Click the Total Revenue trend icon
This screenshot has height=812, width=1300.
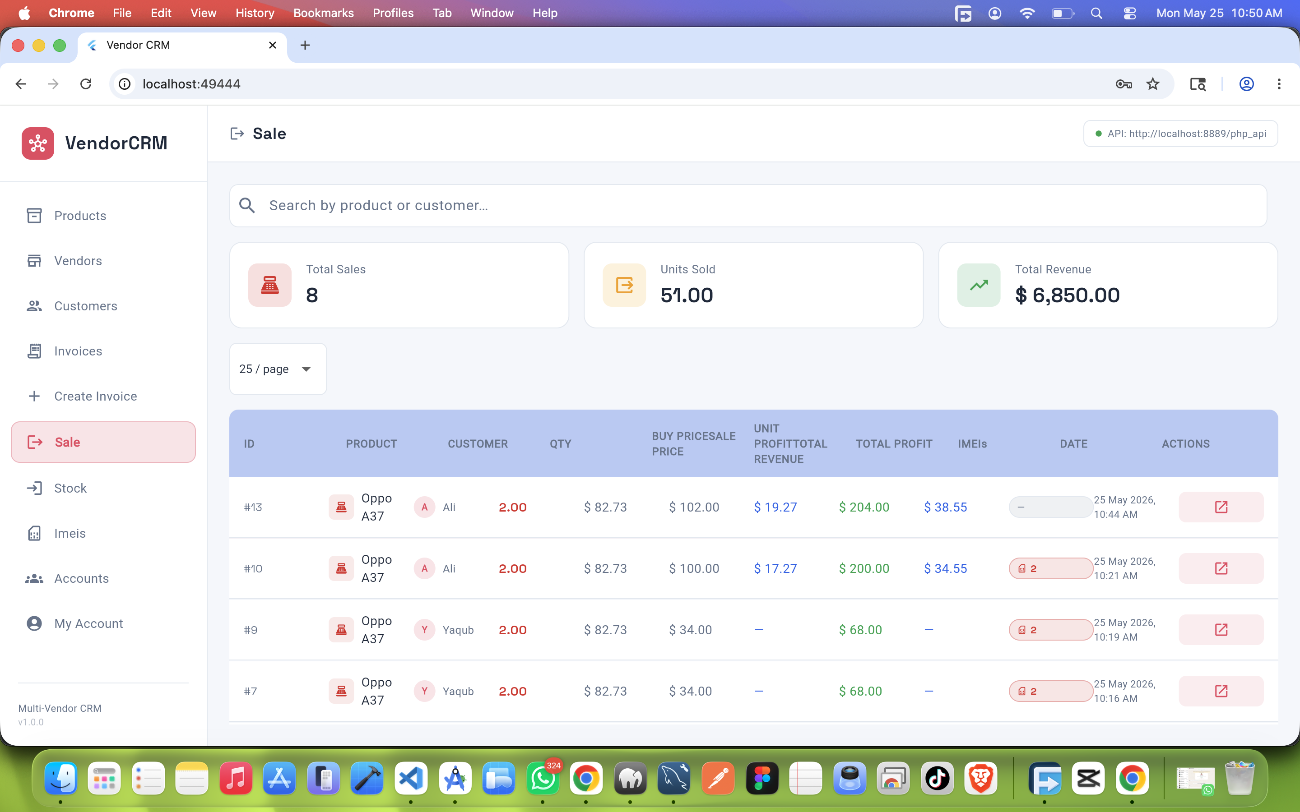click(x=979, y=285)
